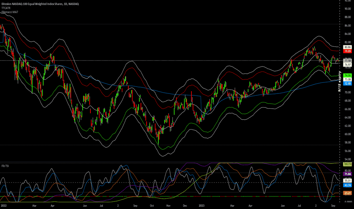The width and height of the screenshot is (354, 209).
Task: Click the red 79.89 price label
Action: 348,51
